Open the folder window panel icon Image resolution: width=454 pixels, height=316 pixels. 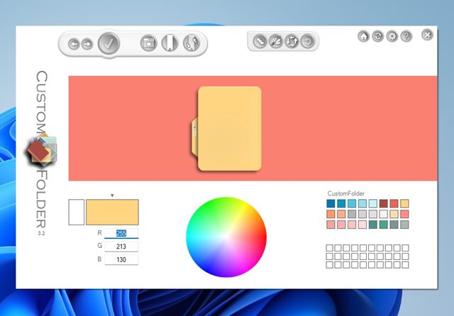[x=148, y=43]
